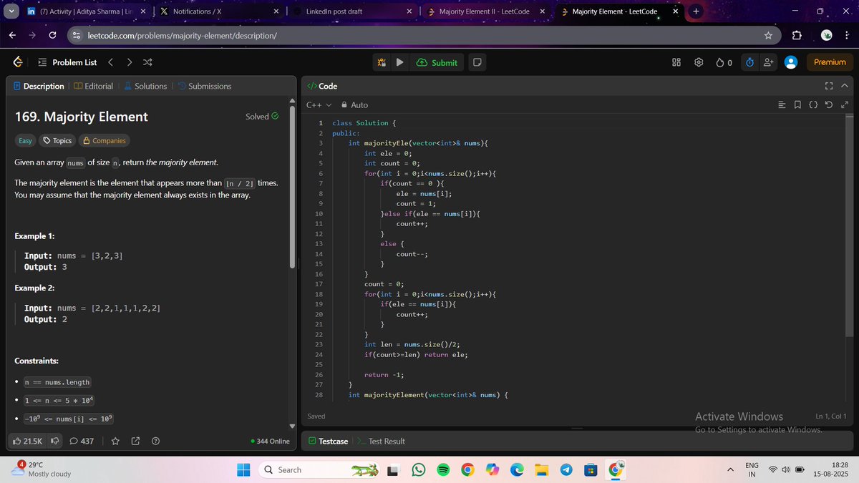Like the problem 21.5K thumbs up

click(x=28, y=441)
